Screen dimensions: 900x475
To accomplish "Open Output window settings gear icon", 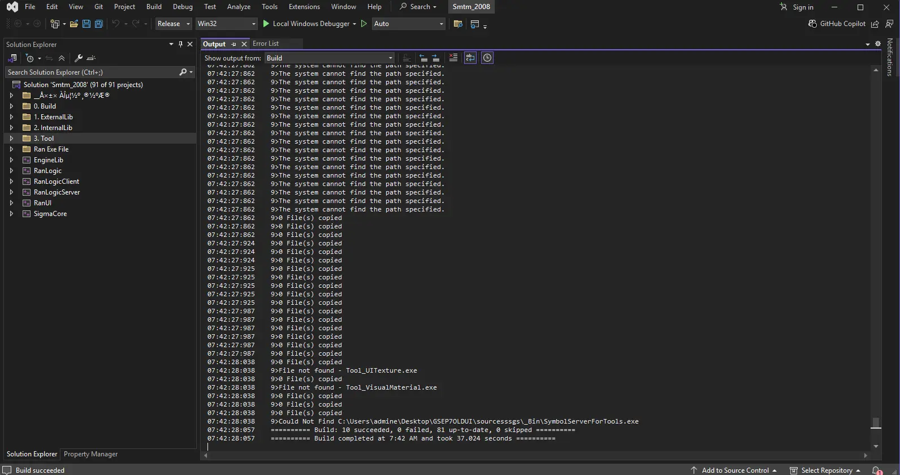I will tap(878, 44).
